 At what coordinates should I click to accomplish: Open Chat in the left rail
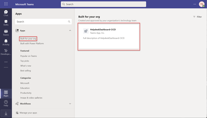point(6,13)
